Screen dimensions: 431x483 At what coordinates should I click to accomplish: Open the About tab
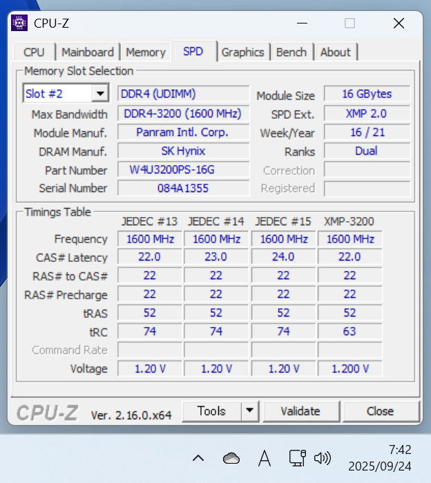click(x=336, y=52)
